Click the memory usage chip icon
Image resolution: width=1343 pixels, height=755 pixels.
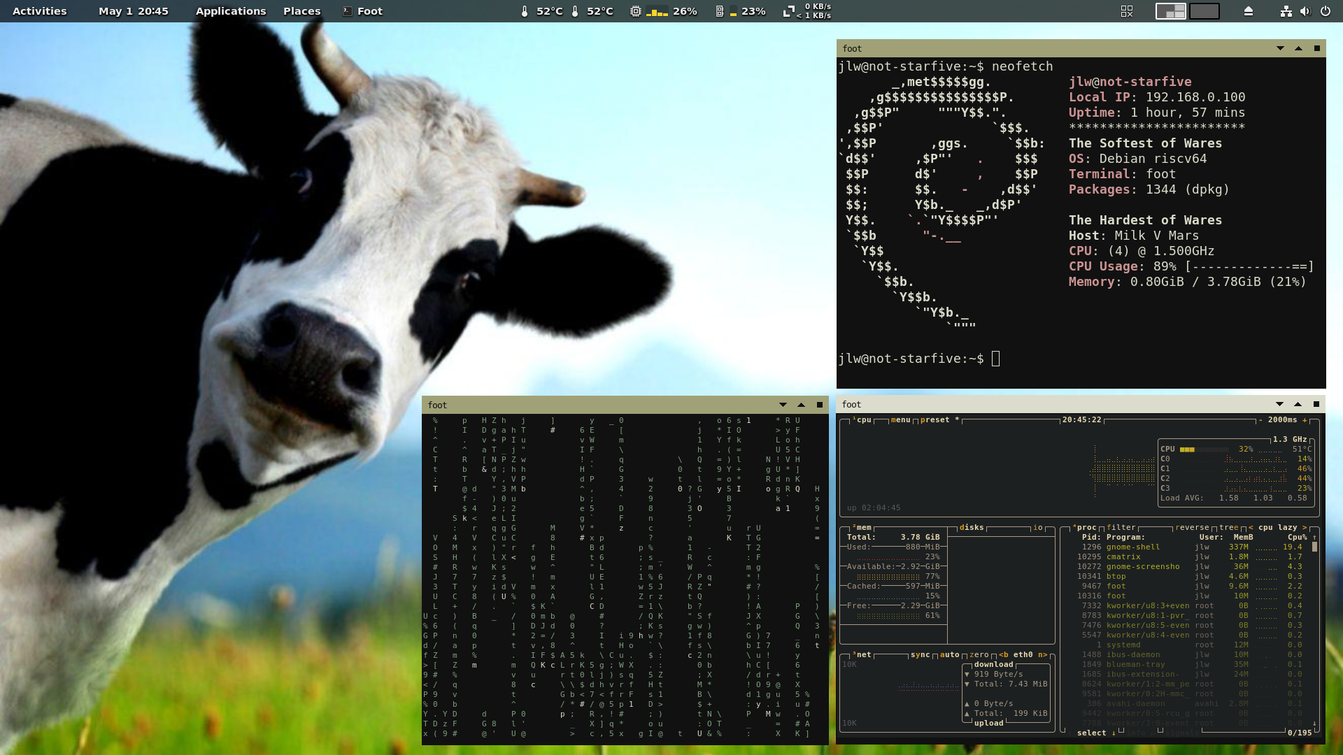[x=720, y=11]
